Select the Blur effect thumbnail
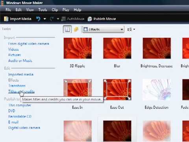This screenshot has width=189, height=142. (x=117, y=48)
